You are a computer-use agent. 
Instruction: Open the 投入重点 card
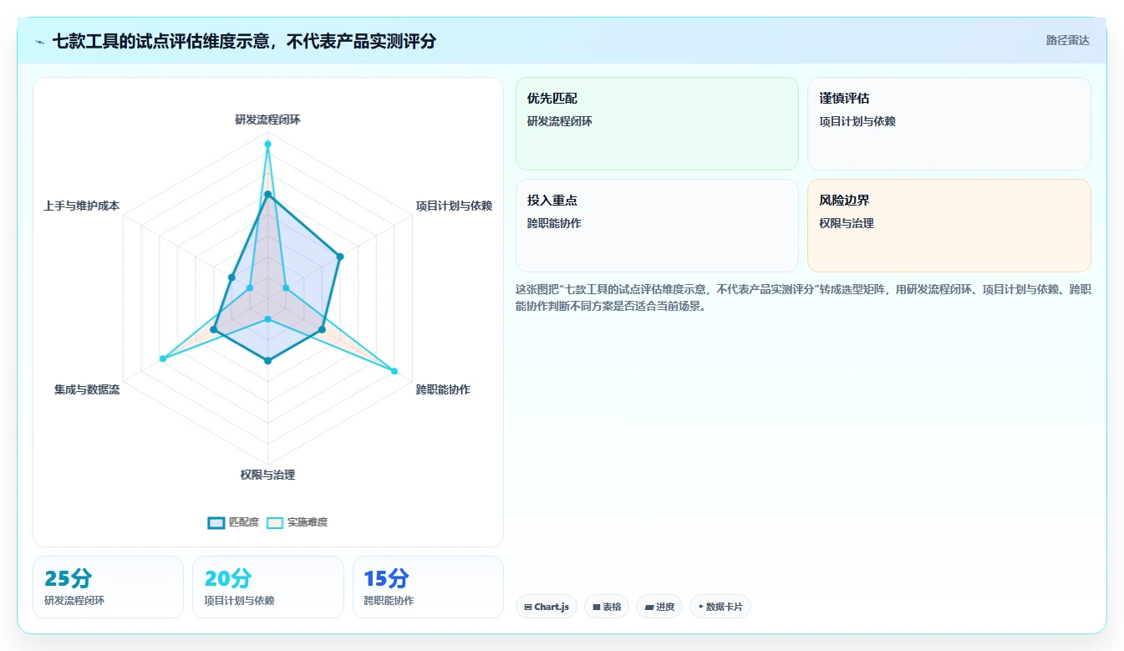click(657, 226)
